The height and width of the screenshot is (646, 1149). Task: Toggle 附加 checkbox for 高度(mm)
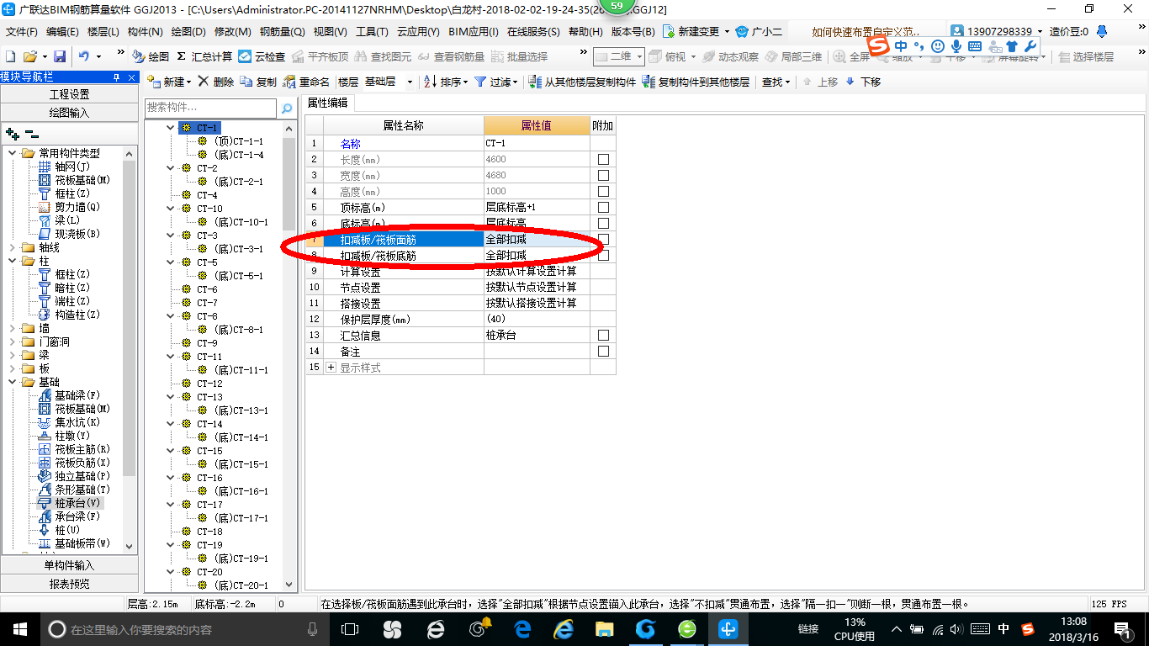[603, 191]
